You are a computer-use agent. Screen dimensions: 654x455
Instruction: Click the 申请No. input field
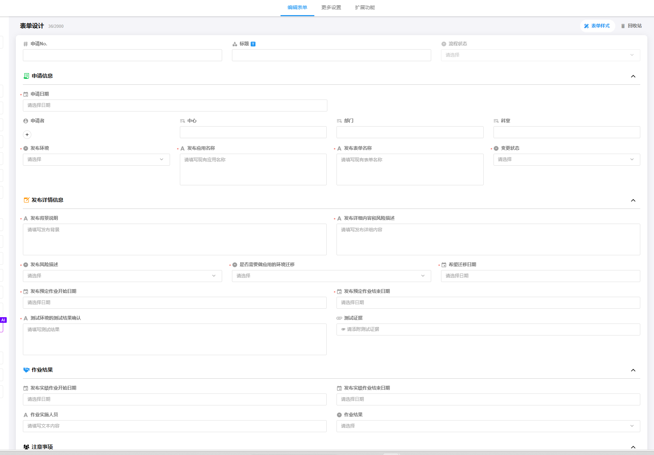122,55
